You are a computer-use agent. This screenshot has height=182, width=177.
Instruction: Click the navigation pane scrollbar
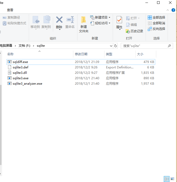(1, 125)
